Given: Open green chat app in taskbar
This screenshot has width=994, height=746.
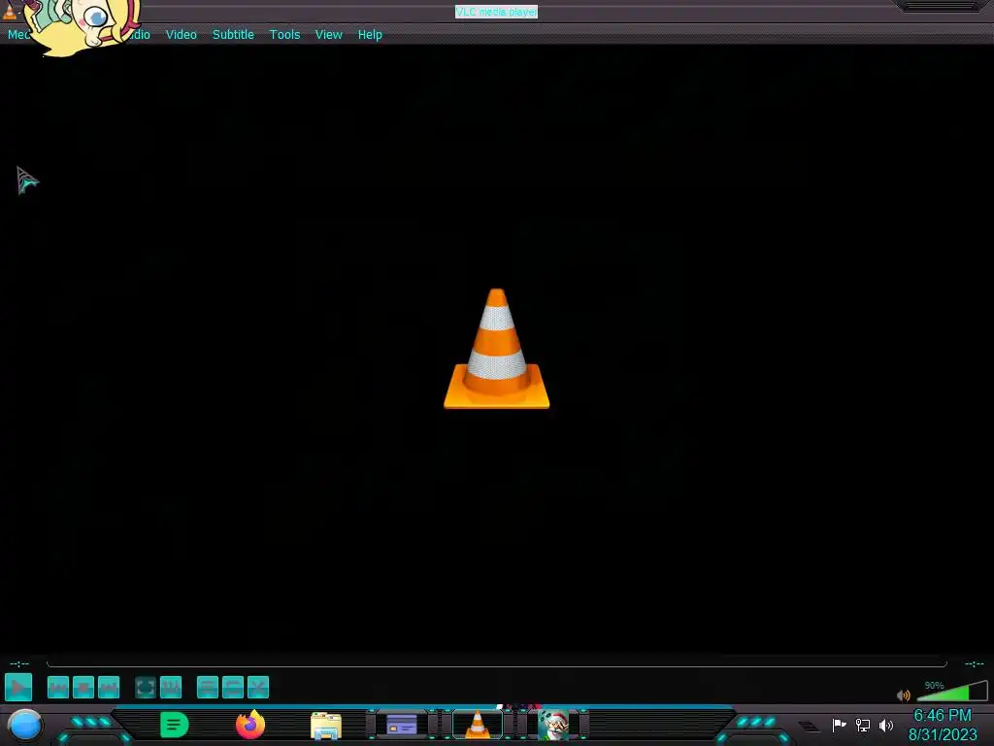Looking at the screenshot, I should (175, 725).
